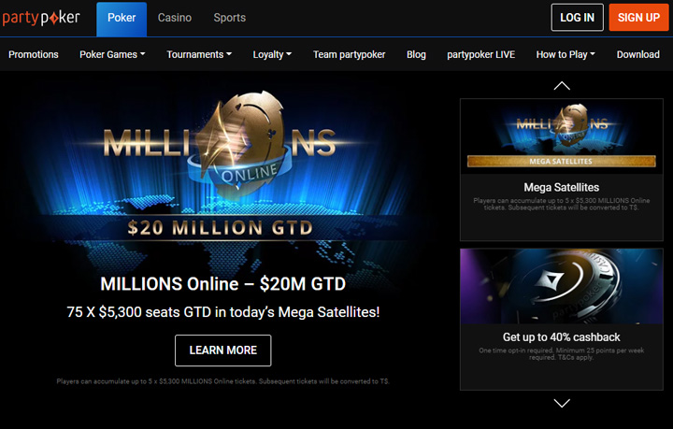
Task: Click the down chevron below the promo cards
Action: click(x=562, y=403)
